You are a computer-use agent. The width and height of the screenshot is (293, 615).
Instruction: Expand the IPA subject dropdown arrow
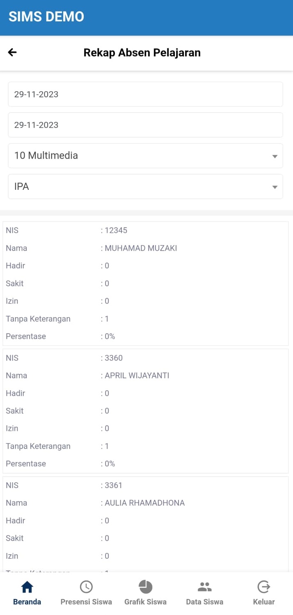pyautogui.click(x=275, y=187)
